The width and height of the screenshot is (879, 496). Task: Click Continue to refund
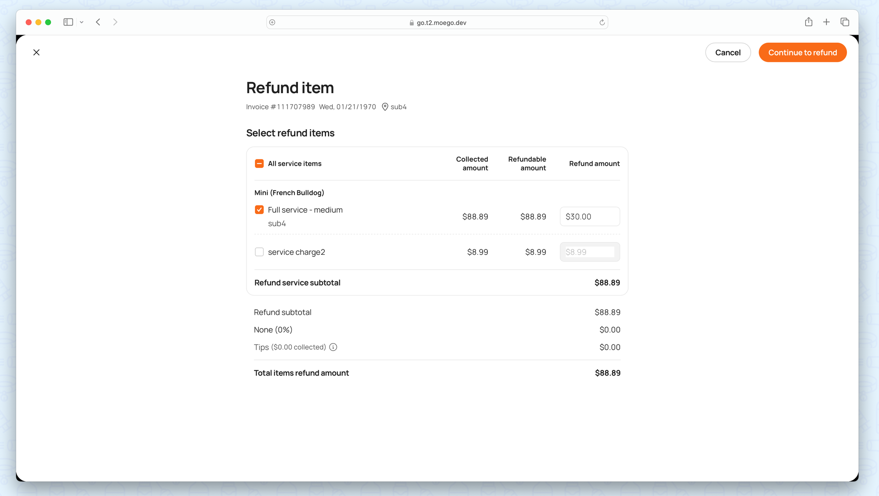(803, 52)
